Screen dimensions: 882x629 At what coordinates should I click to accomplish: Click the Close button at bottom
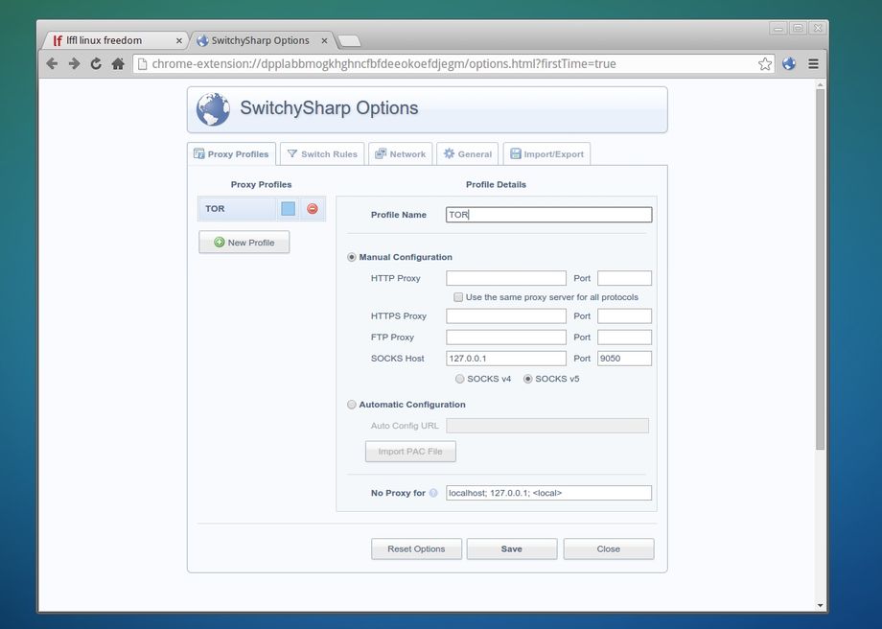coord(609,549)
